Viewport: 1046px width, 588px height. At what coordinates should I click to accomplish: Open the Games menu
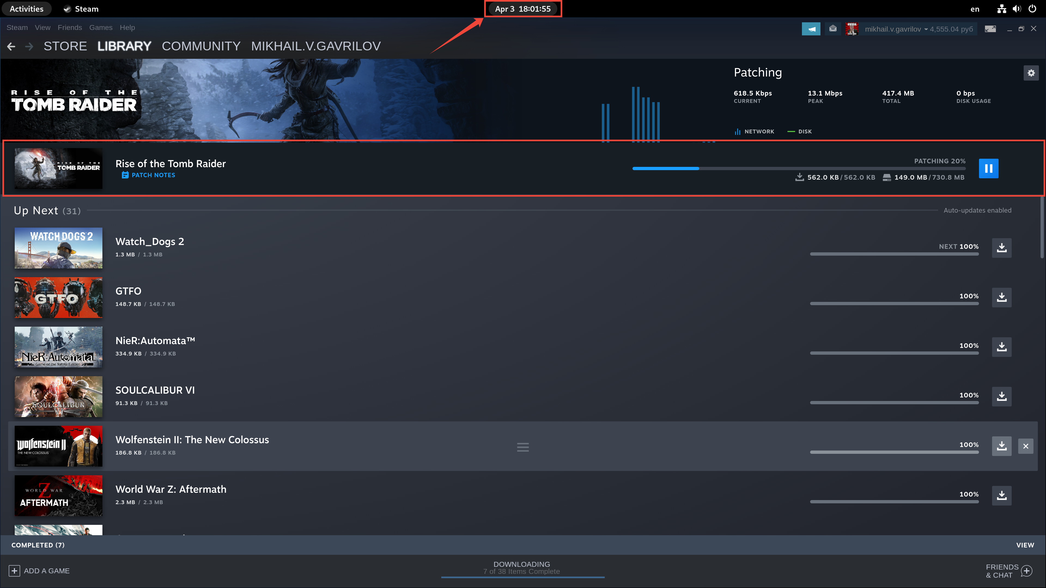pos(101,27)
